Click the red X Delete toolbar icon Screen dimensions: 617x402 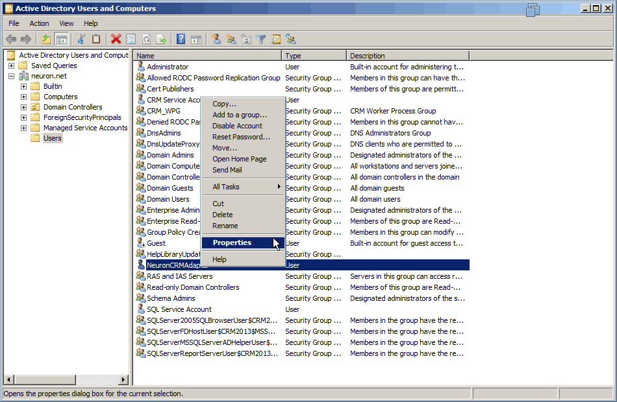[x=116, y=40]
